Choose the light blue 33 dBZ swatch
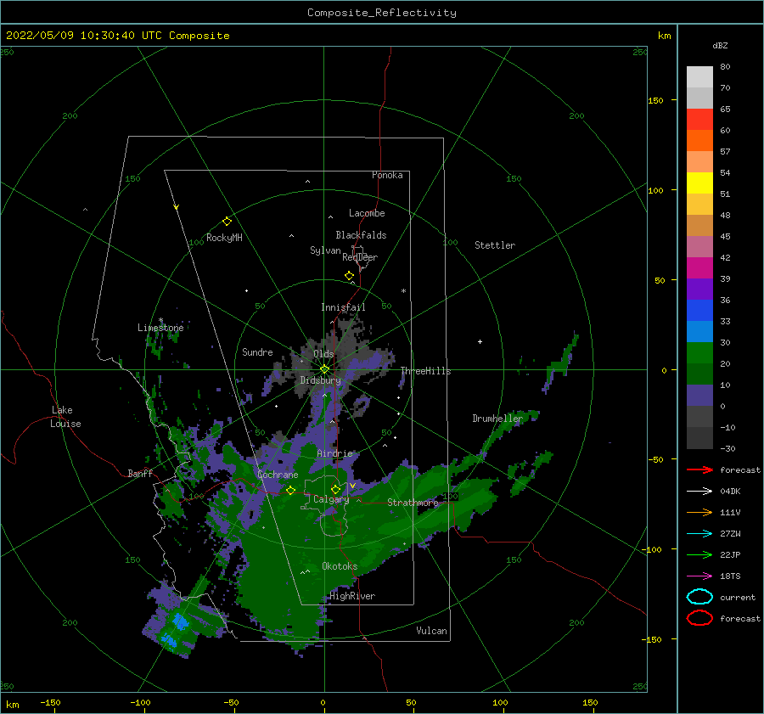This screenshot has height=714, width=764. (x=699, y=331)
